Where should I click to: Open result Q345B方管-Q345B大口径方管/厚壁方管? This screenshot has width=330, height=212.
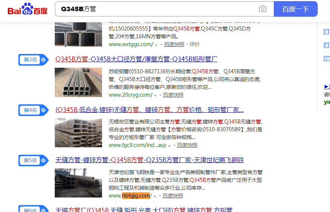pos(136,59)
